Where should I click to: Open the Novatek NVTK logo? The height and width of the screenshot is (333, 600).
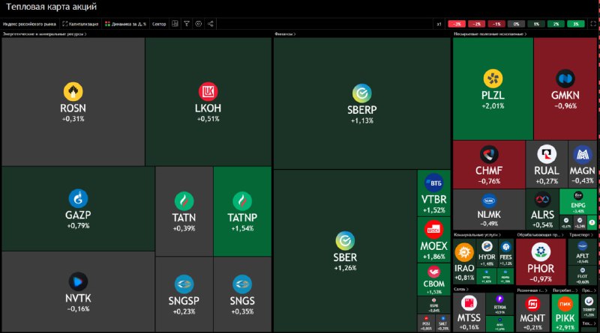pos(78,282)
